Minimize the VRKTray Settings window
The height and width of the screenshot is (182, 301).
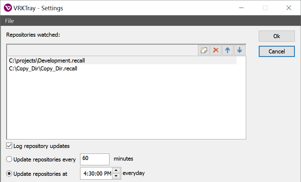click(x=241, y=8)
